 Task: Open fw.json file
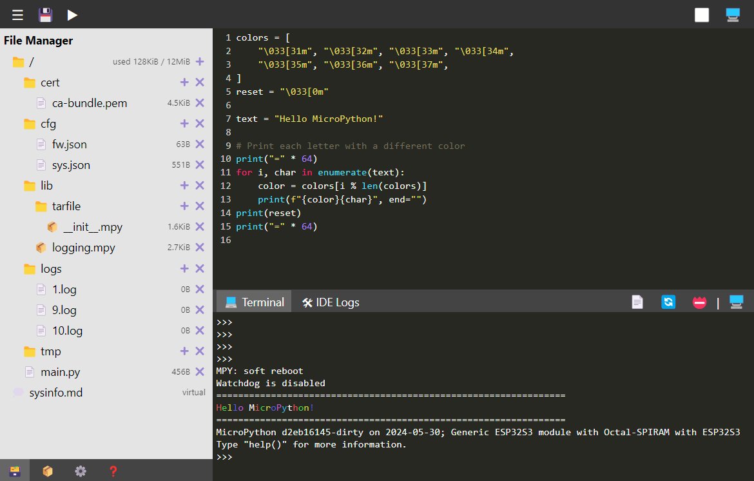point(69,144)
